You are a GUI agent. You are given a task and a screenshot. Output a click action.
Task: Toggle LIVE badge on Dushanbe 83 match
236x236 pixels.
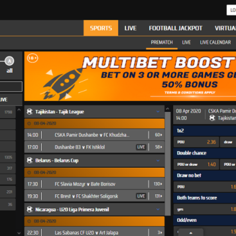[141, 147]
